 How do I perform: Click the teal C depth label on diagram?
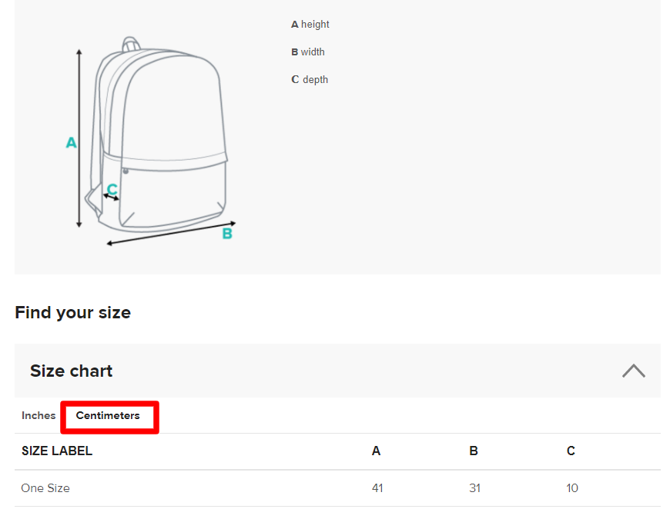tap(112, 188)
